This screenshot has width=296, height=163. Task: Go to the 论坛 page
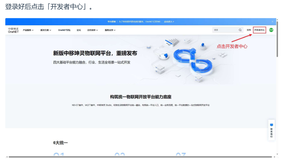(79, 30)
